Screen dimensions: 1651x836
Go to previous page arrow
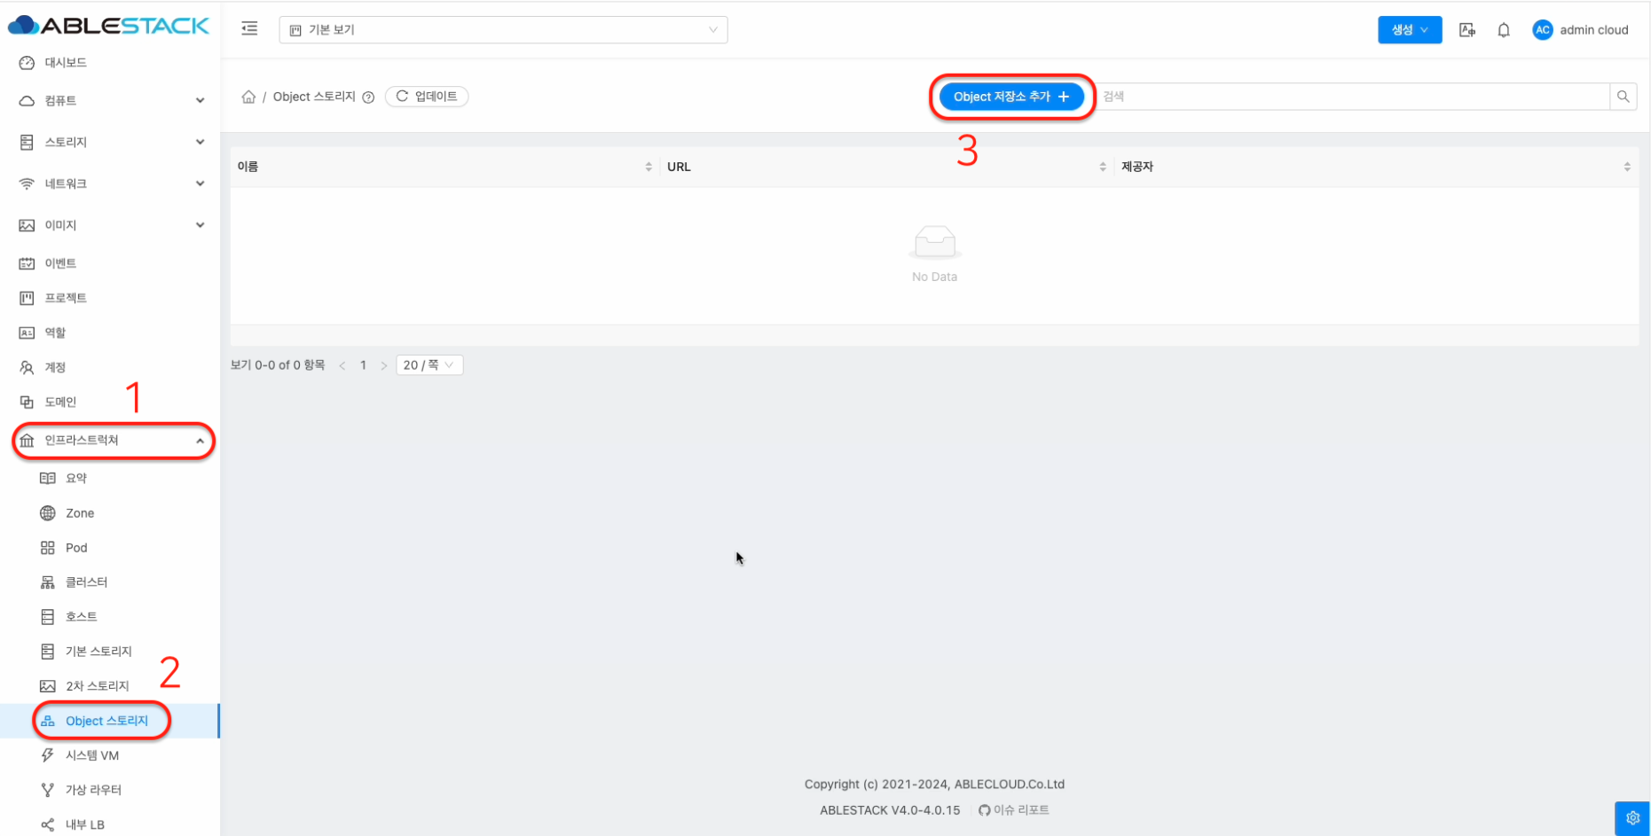point(342,365)
